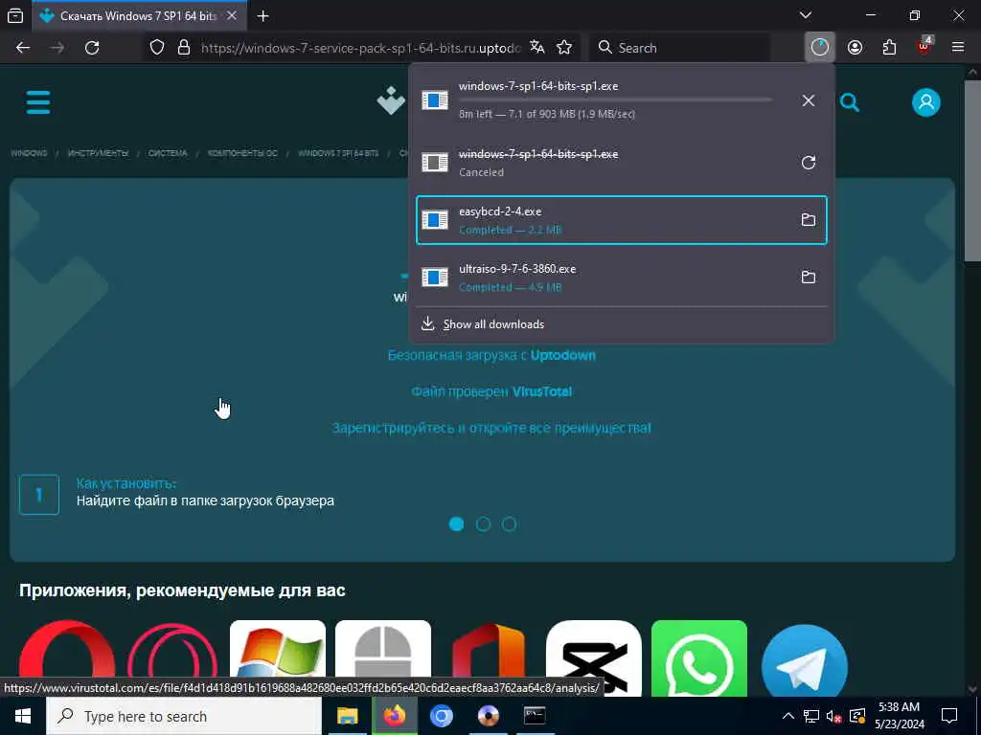
Task: Close the Windows 7 SP1 browser tab
Action: 232,15
